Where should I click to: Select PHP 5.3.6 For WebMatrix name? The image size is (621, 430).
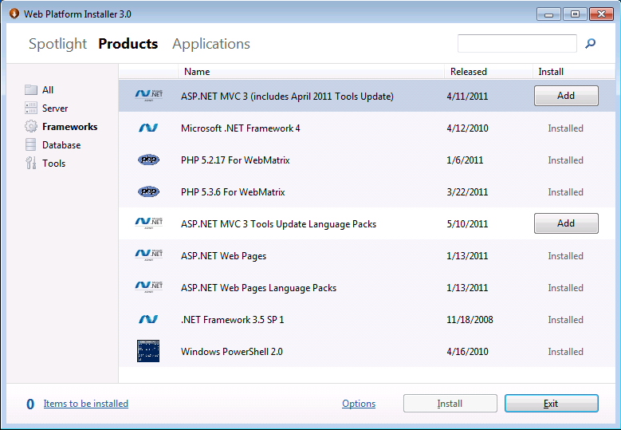point(233,192)
